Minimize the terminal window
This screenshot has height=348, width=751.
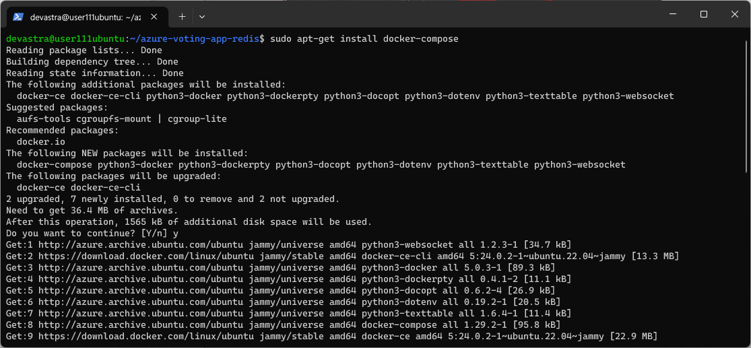pos(673,14)
